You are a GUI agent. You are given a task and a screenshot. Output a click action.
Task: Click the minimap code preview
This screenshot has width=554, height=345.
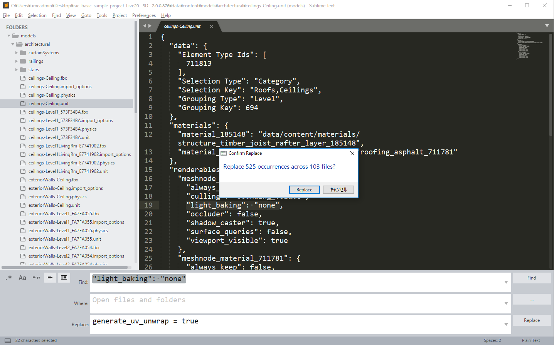click(x=530, y=45)
